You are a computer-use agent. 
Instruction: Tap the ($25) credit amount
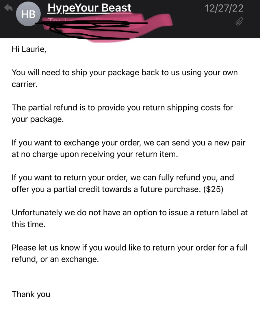[213, 189]
